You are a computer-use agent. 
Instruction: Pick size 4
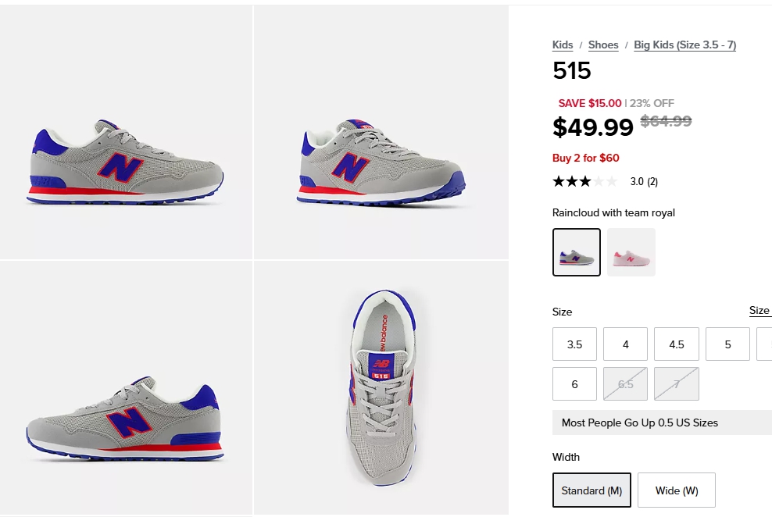tap(625, 344)
